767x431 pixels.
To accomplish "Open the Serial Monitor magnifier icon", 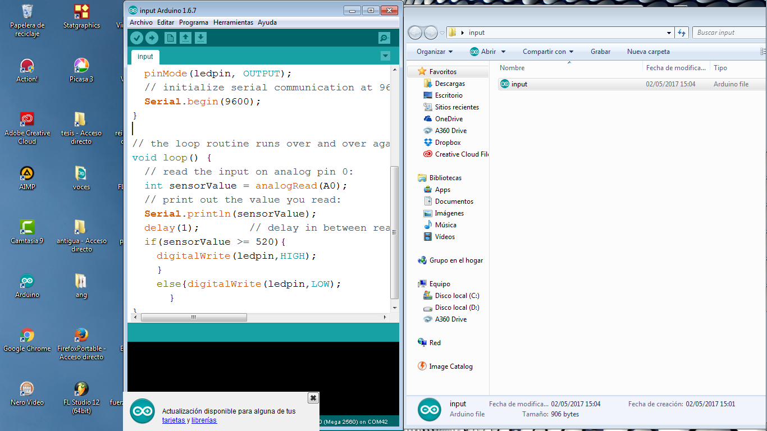I will coord(384,38).
